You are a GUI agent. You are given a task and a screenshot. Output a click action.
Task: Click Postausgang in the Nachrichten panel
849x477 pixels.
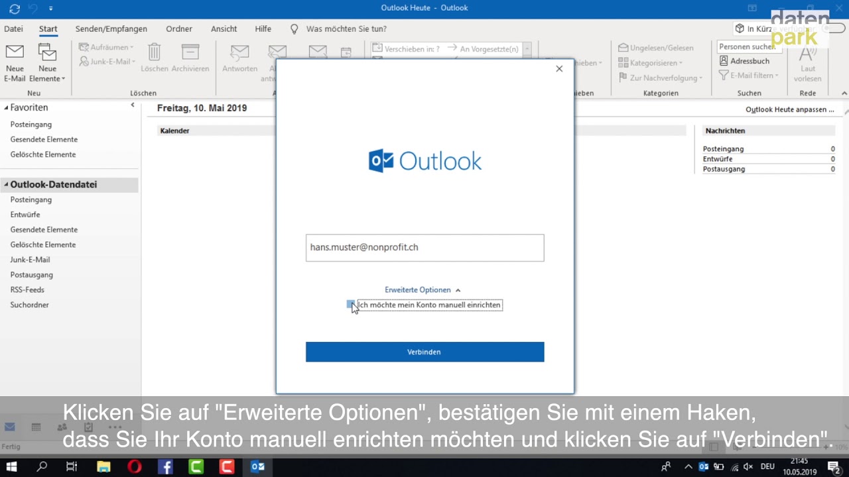click(x=724, y=169)
